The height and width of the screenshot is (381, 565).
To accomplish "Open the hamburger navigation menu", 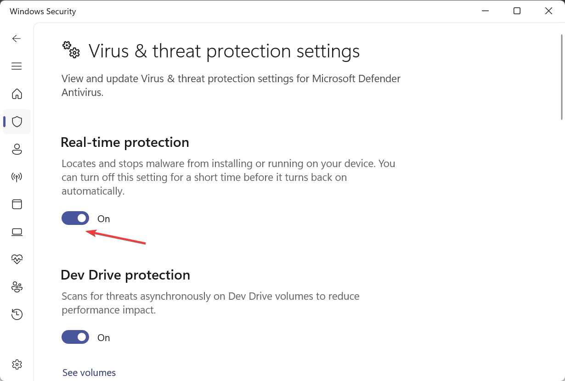I will 17,66.
